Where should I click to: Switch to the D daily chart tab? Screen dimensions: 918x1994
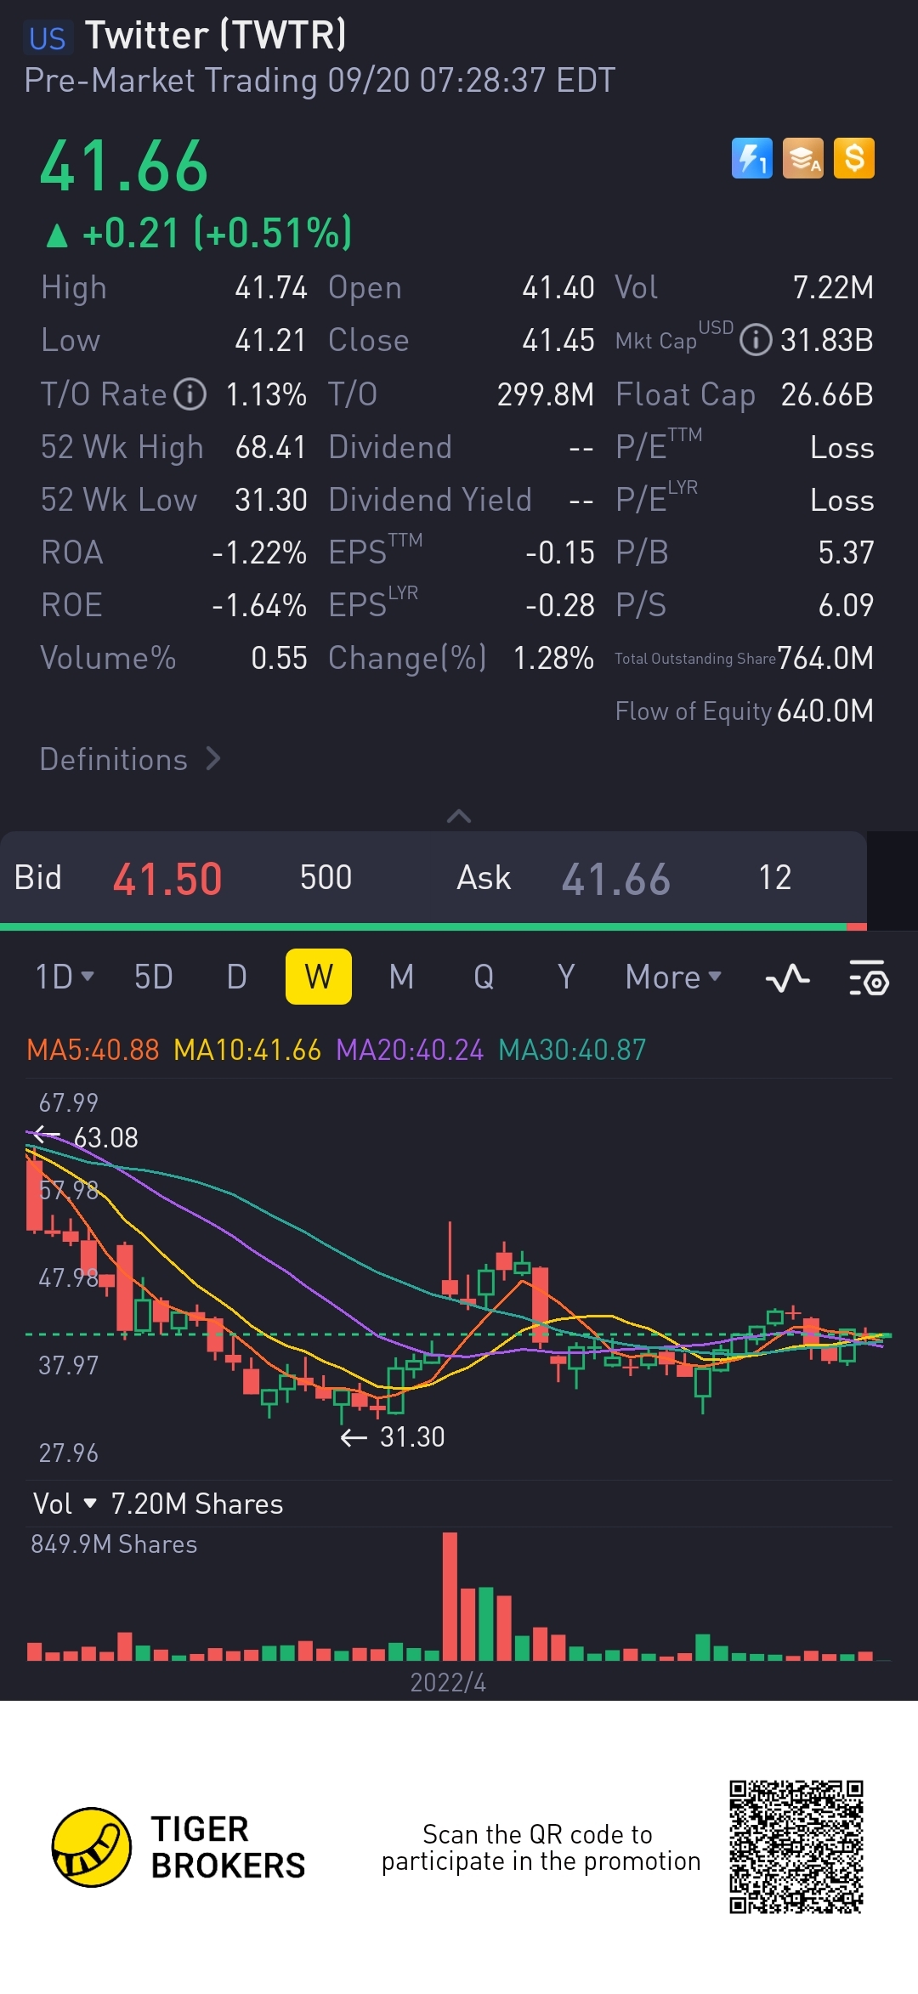tap(236, 977)
